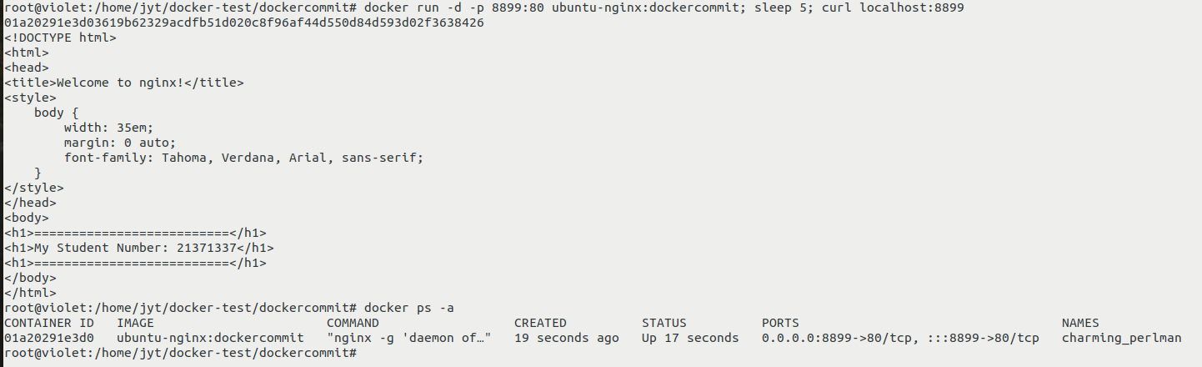Click the IMAGE column header
The width and height of the screenshot is (1202, 367).
pos(135,323)
